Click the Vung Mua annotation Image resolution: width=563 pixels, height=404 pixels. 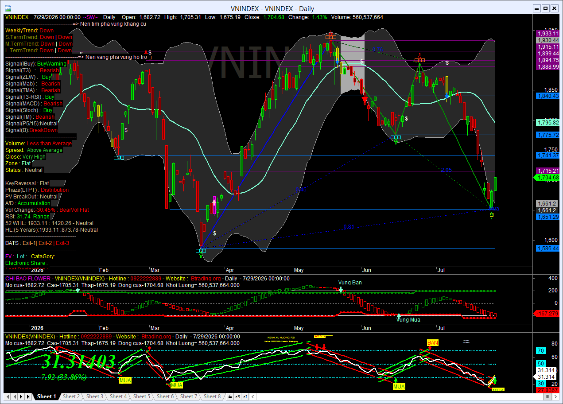(408, 319)
